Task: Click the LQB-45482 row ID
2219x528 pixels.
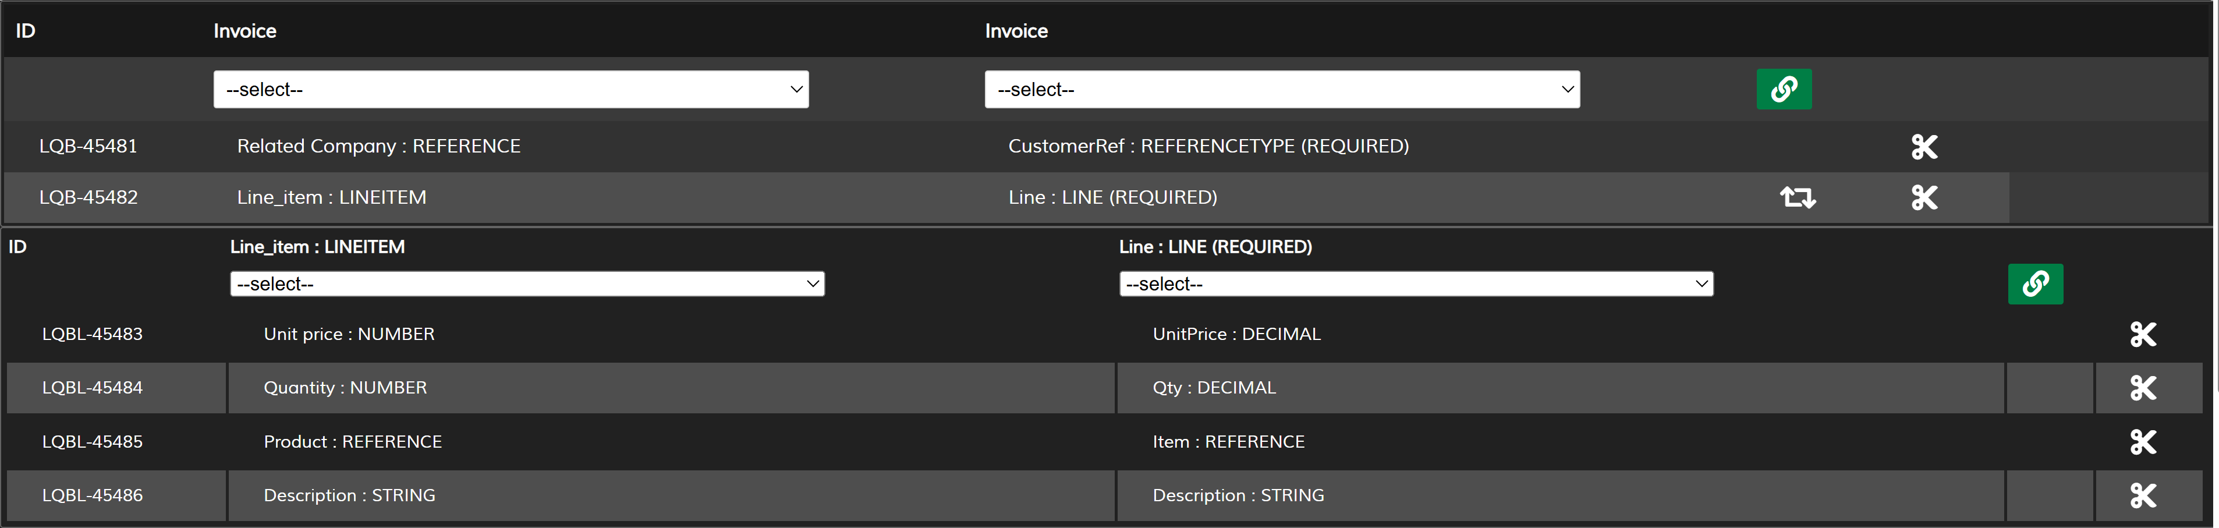Action: pos(88,197)
